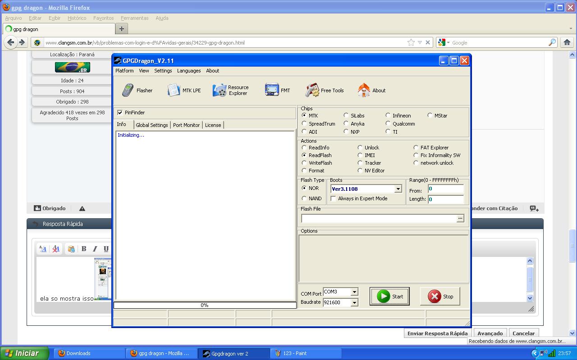The width and height of the screenshot is (577, 360).
Task: Click the Flash File path field
Action: [379, 218]
